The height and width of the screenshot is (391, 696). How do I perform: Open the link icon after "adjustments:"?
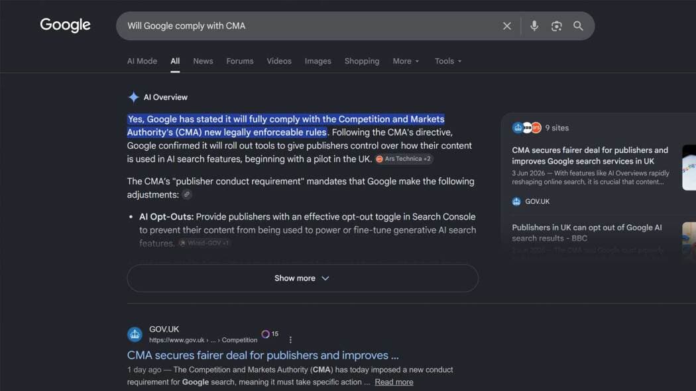187,195
